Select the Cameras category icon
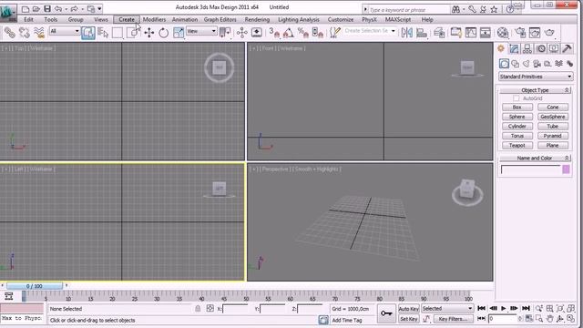This screenshot has height=328, width=583. point(537,64)
